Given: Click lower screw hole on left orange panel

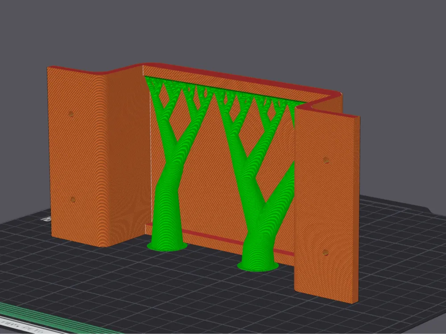Looking at the screenshot, I should (x=73, y=200).
